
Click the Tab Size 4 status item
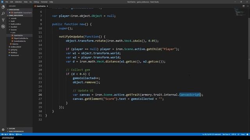coord(226,135)
